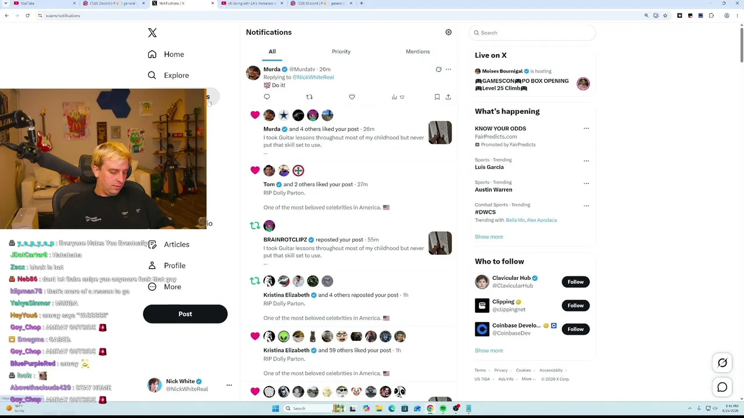Open more options for FairPredicts promoted trend
This screenshot has height=418, width=744.
tap(586, 128)
